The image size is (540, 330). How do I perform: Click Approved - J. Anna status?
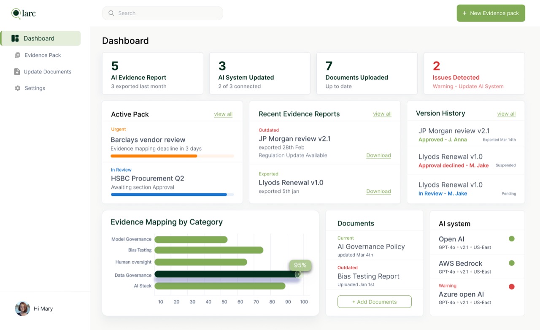point(443,140)
